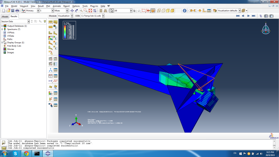Jump to the last frame
279x157 pixels.
(254, 16)
